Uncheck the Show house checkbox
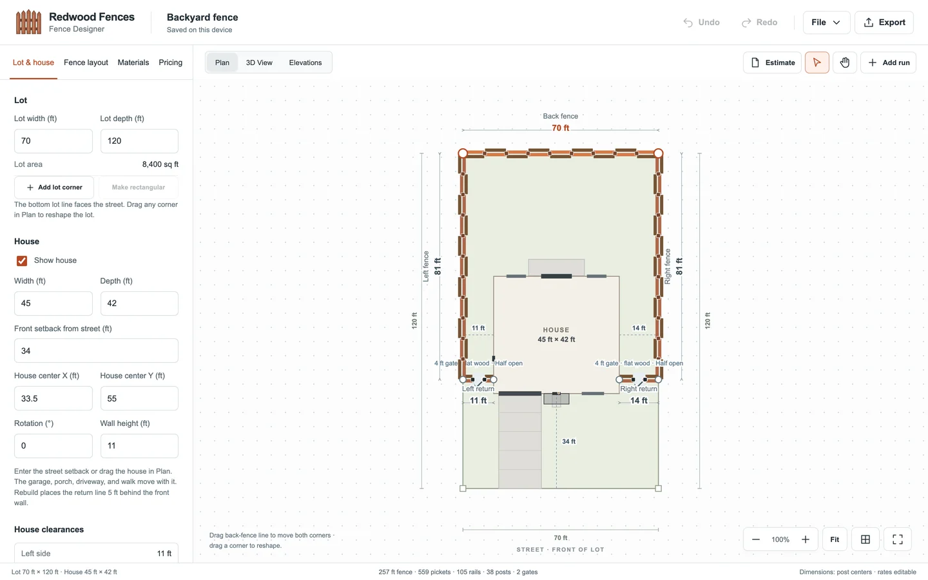Viewport: 928px width, 580px height. point(22,261)
